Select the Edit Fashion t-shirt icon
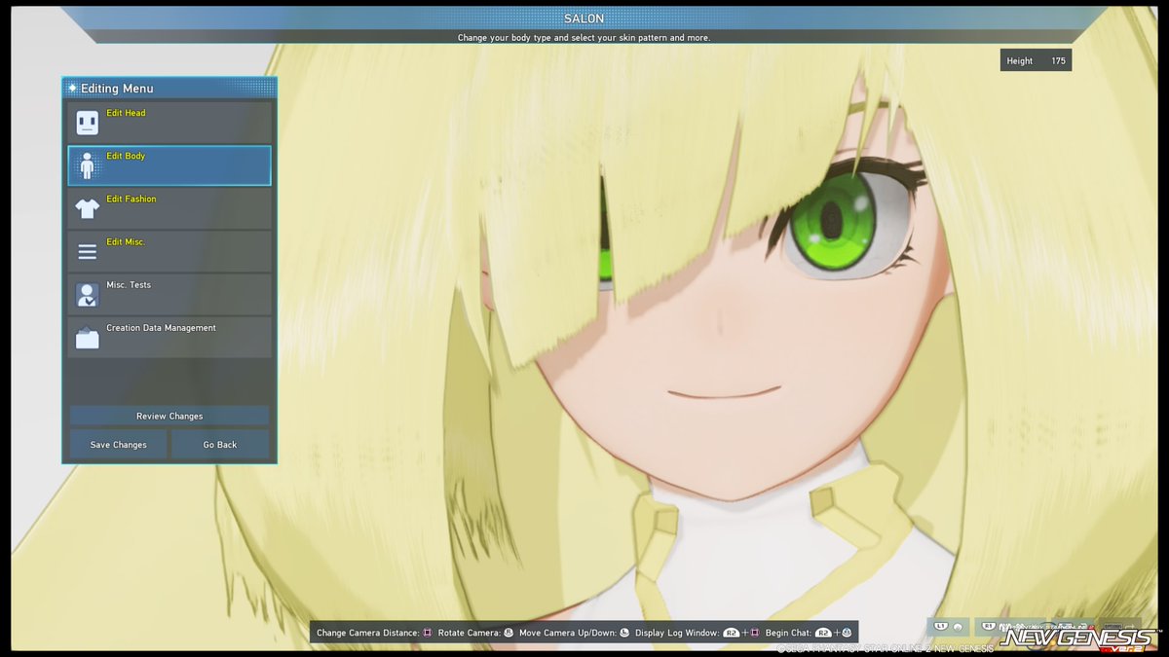Image resolution: width=1169 pixels, height=657 pixels. point(87,207)
